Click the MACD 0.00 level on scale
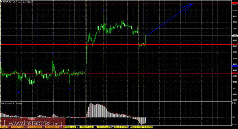The height and width of the screenshot is (129, 238). (234, 117)
